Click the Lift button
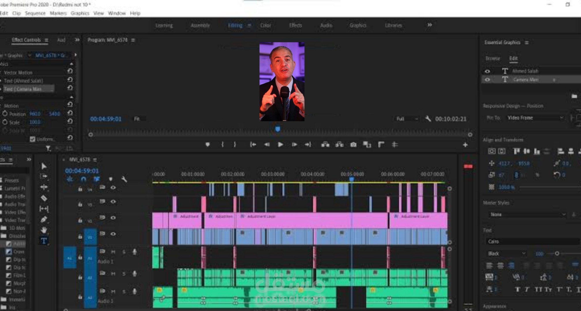The height and width of the screenshot is (311, 581). pos(325,145)
